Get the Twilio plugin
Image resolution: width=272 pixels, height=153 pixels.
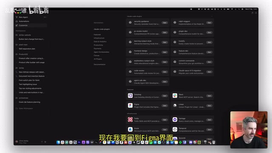tap(164, 120)
